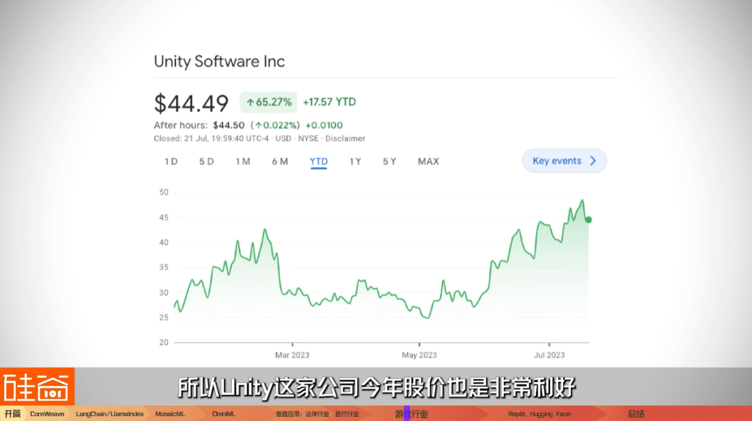Select the YTD time range tab

[x=318, y=161]
